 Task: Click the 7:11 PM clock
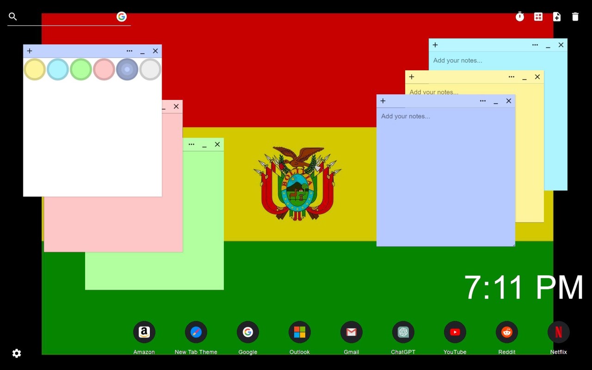[x=524, y=287]
